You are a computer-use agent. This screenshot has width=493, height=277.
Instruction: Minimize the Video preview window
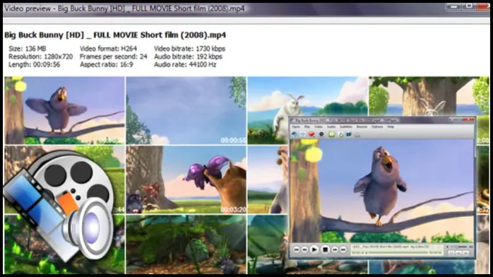[x=454, y=7]
